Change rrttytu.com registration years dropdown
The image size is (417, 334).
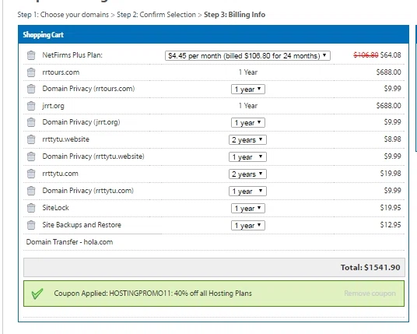click(247, 174)
